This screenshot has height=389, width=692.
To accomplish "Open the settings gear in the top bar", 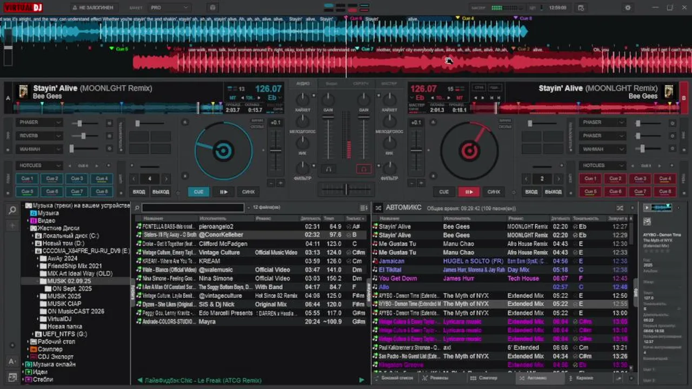I will pyautogui.click(x=628, y=8).
